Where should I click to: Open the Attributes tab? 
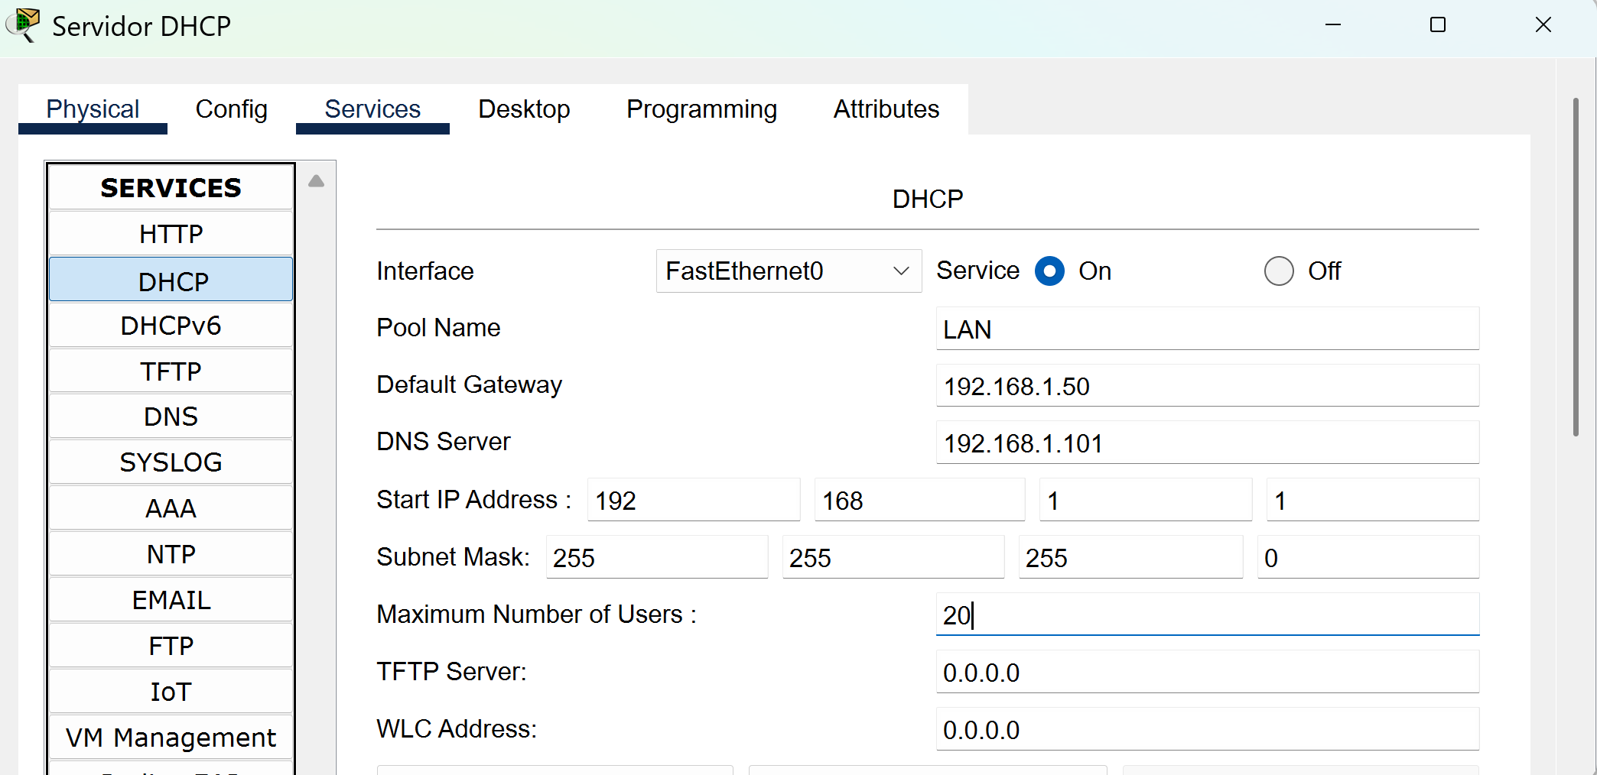click(x=886, y=109)
